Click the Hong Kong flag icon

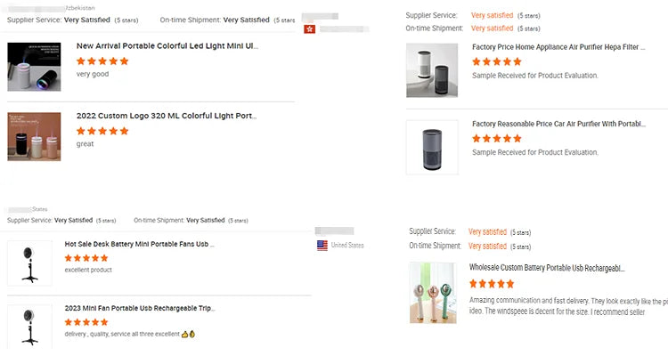(310, 29)
